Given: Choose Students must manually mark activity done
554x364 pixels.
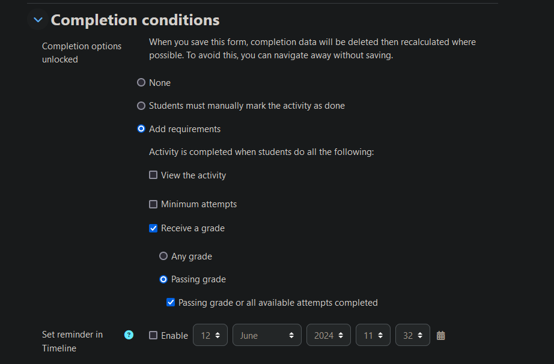Looking at the screenshot, I should [x=141, y=106].
